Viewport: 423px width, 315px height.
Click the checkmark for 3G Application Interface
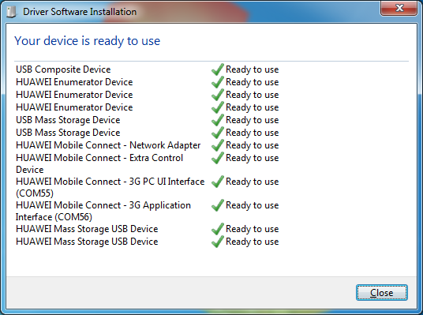pos(218,205)
